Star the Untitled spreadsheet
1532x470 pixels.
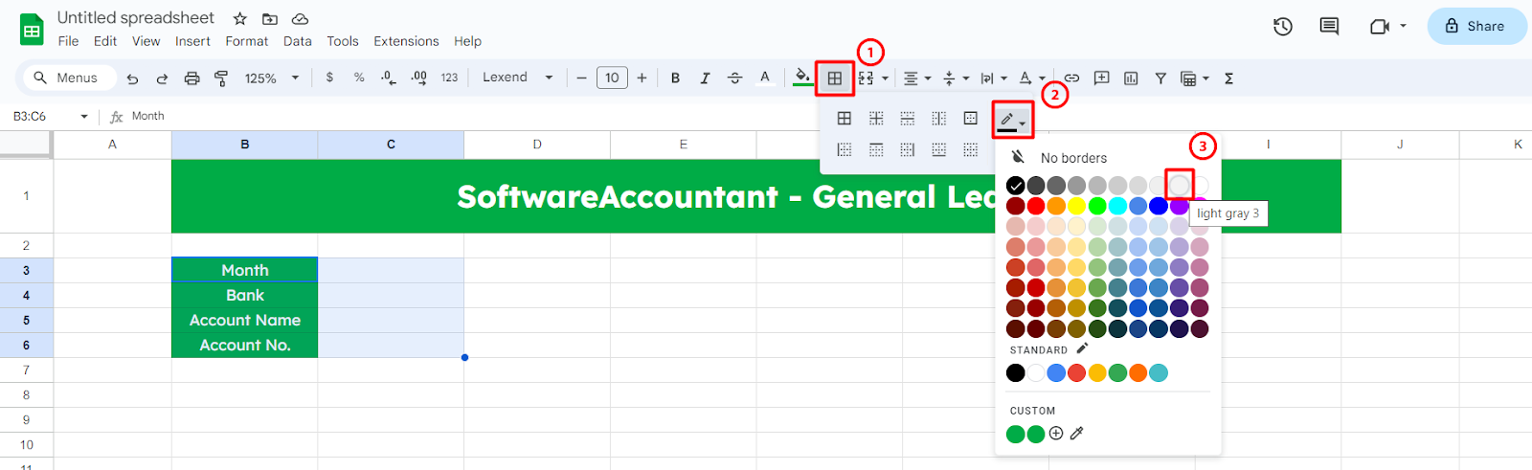[240, 18]
